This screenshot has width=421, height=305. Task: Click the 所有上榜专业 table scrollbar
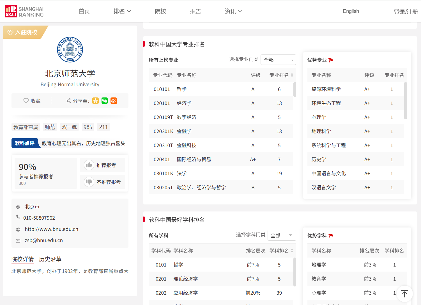pos(295,89)
